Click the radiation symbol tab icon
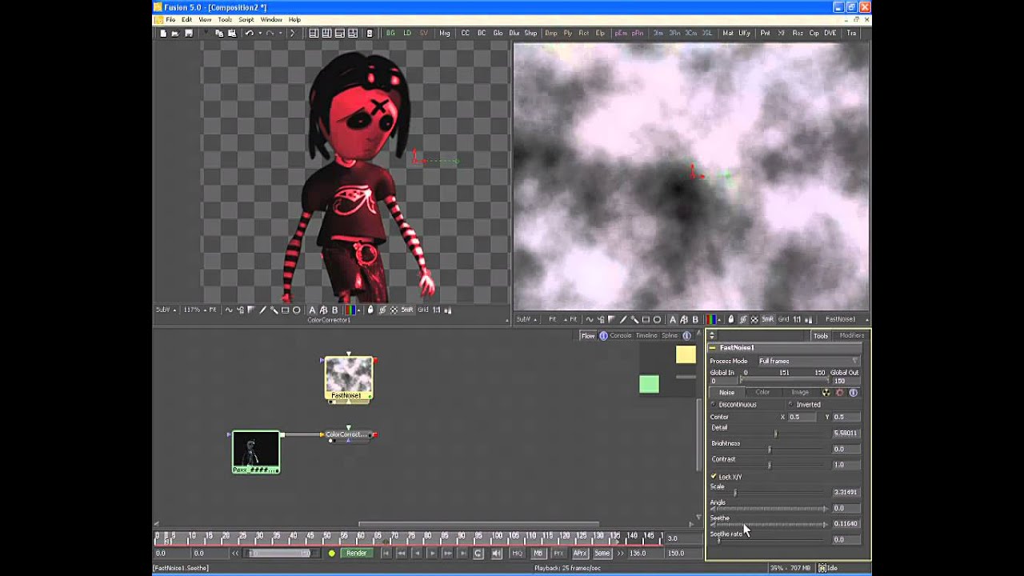 click(x=826, y=392)
